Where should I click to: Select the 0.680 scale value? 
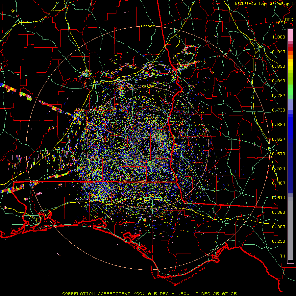pos(279,125)
